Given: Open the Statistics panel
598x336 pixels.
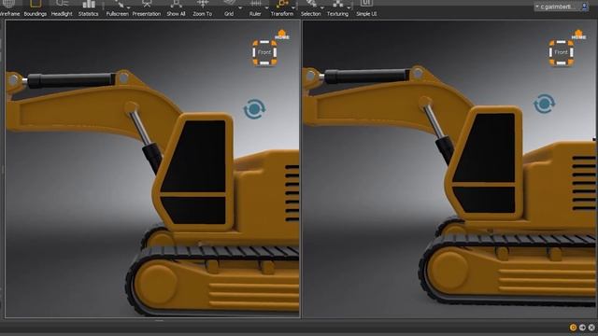Looking at the screenshot, I should [88, 8].
